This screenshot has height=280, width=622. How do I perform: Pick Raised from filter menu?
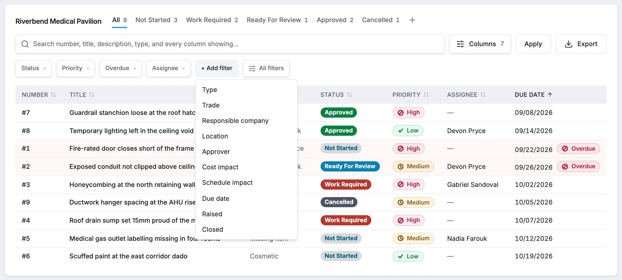tap(246, 214)
